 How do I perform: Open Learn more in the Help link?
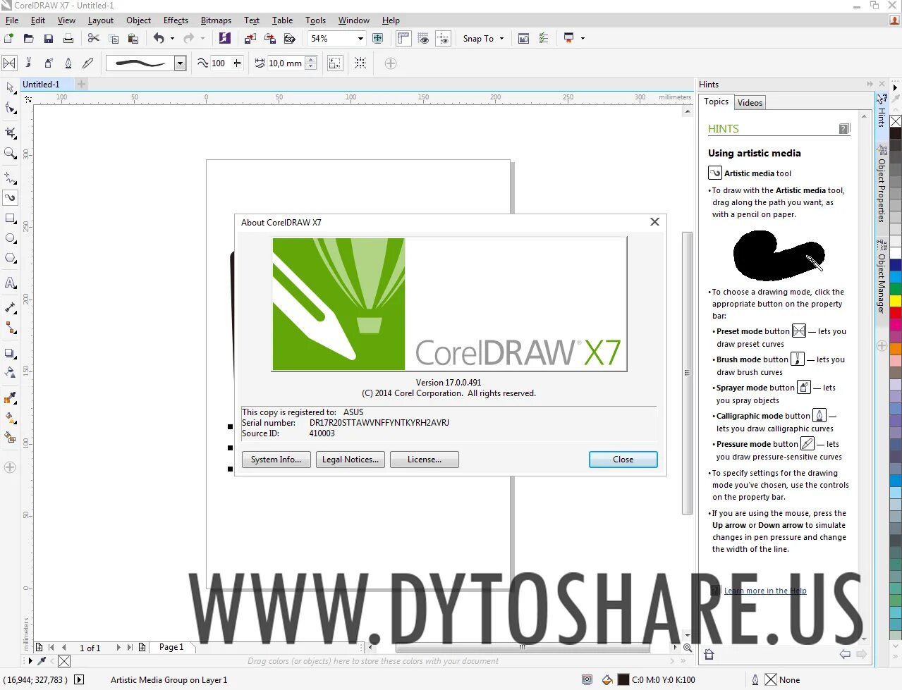coord(765,591)
